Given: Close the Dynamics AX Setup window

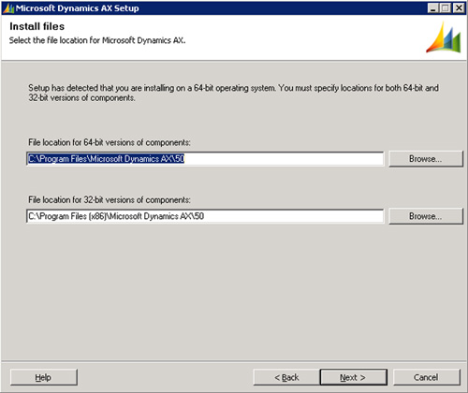Looking at the screenshot, I should tap(459, 7).
